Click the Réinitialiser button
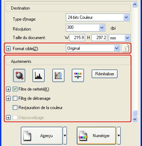 pos(104,74)
